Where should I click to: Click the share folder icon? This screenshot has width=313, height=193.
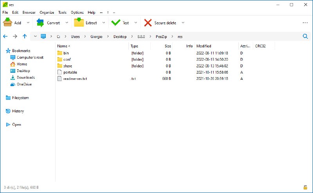tap(60, 66)
